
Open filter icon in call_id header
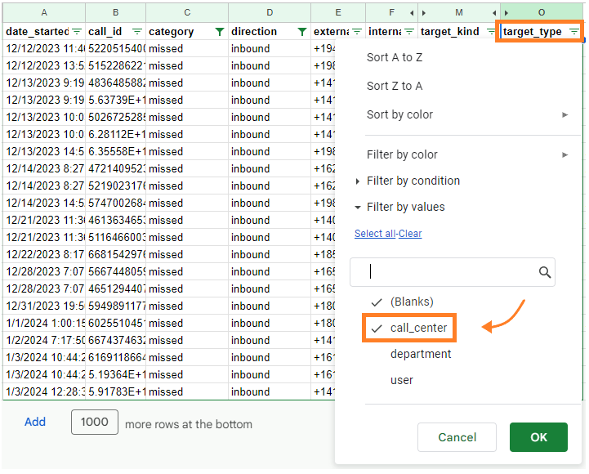137,32
